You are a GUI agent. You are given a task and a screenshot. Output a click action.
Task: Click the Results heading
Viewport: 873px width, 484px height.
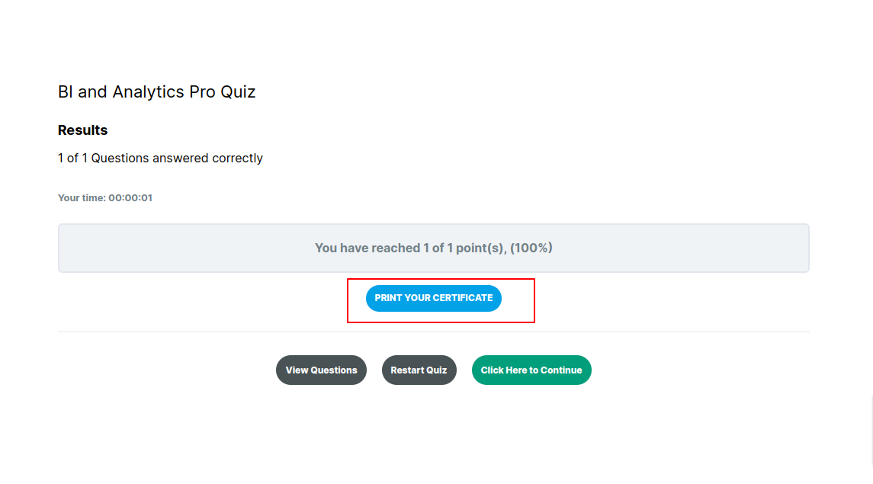tap(82, 130)
